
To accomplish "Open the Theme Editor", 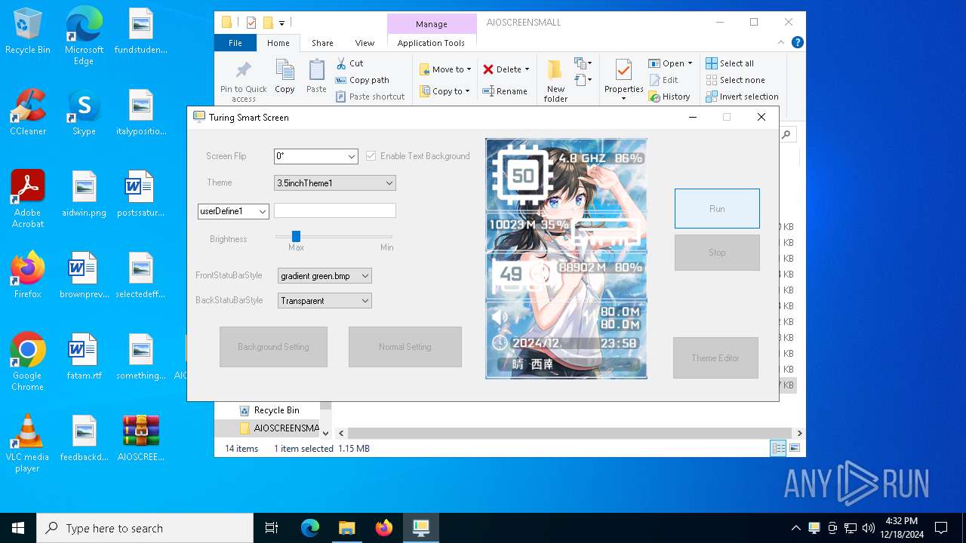I will (x=715, y=358).
